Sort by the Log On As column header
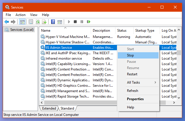Viewport: 185px width, 121px height. pos(168,31)
